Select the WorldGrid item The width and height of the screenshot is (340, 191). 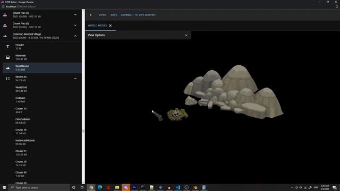pyautogui.click(x=42, y=89)
